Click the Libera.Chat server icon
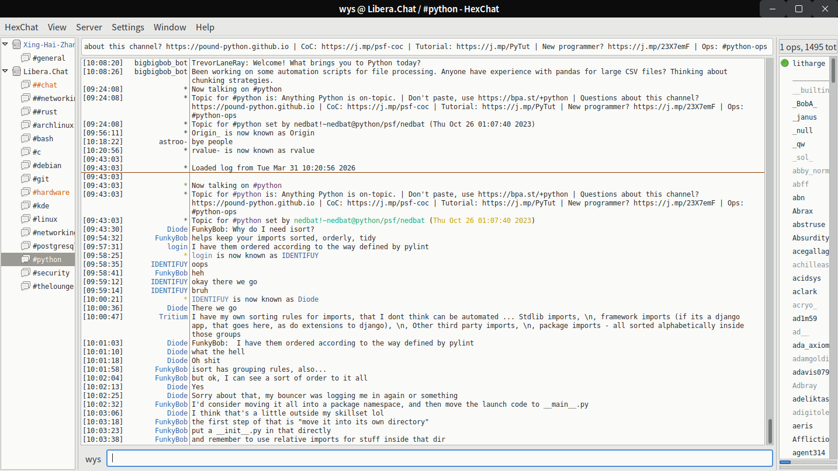Image resolution: width=838 pixels, height=471 pixels. tap(16, 71)
